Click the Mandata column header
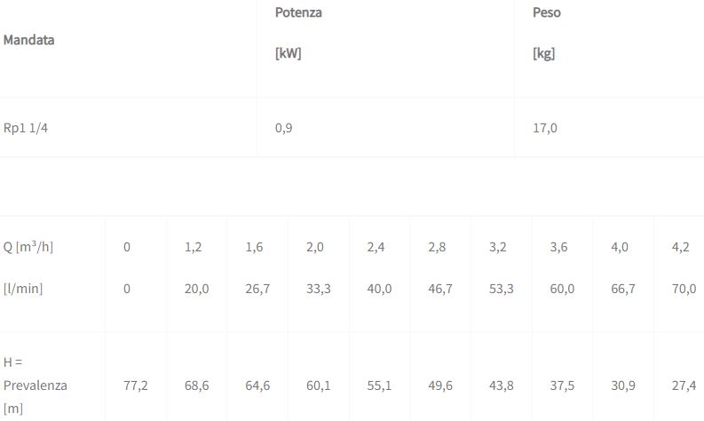This screenshot has height=421, width=704. click(x=28, y=40)
